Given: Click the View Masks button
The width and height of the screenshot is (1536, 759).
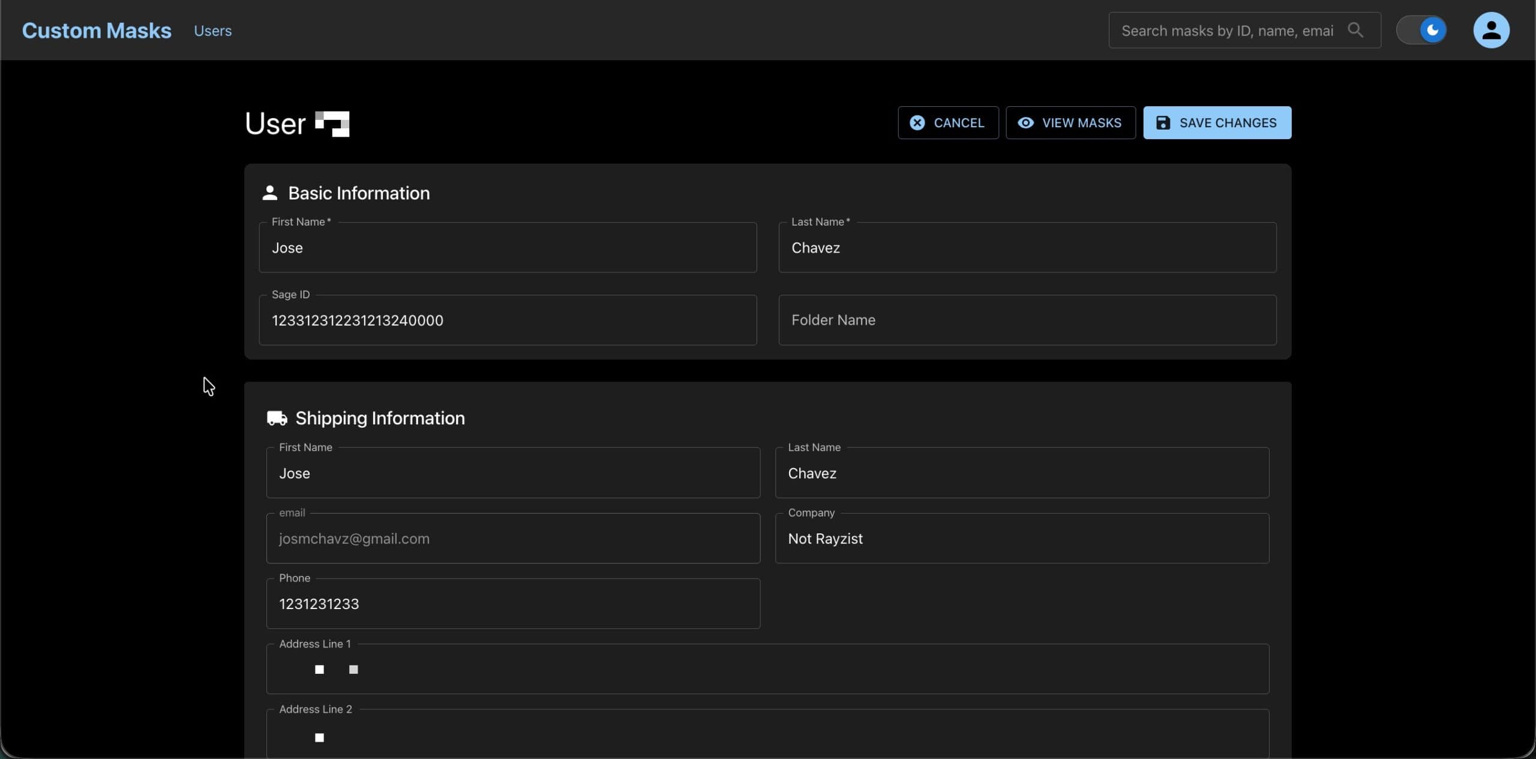Looking at the screenshot, I should [1070, 123].
